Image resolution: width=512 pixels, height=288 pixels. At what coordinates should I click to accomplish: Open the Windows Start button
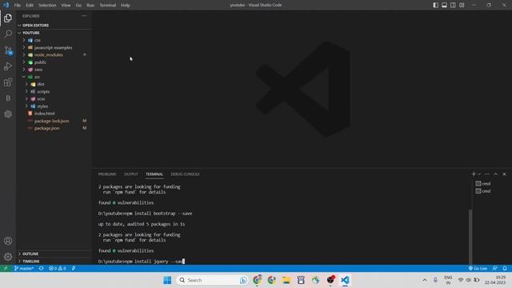click(167, 280)
